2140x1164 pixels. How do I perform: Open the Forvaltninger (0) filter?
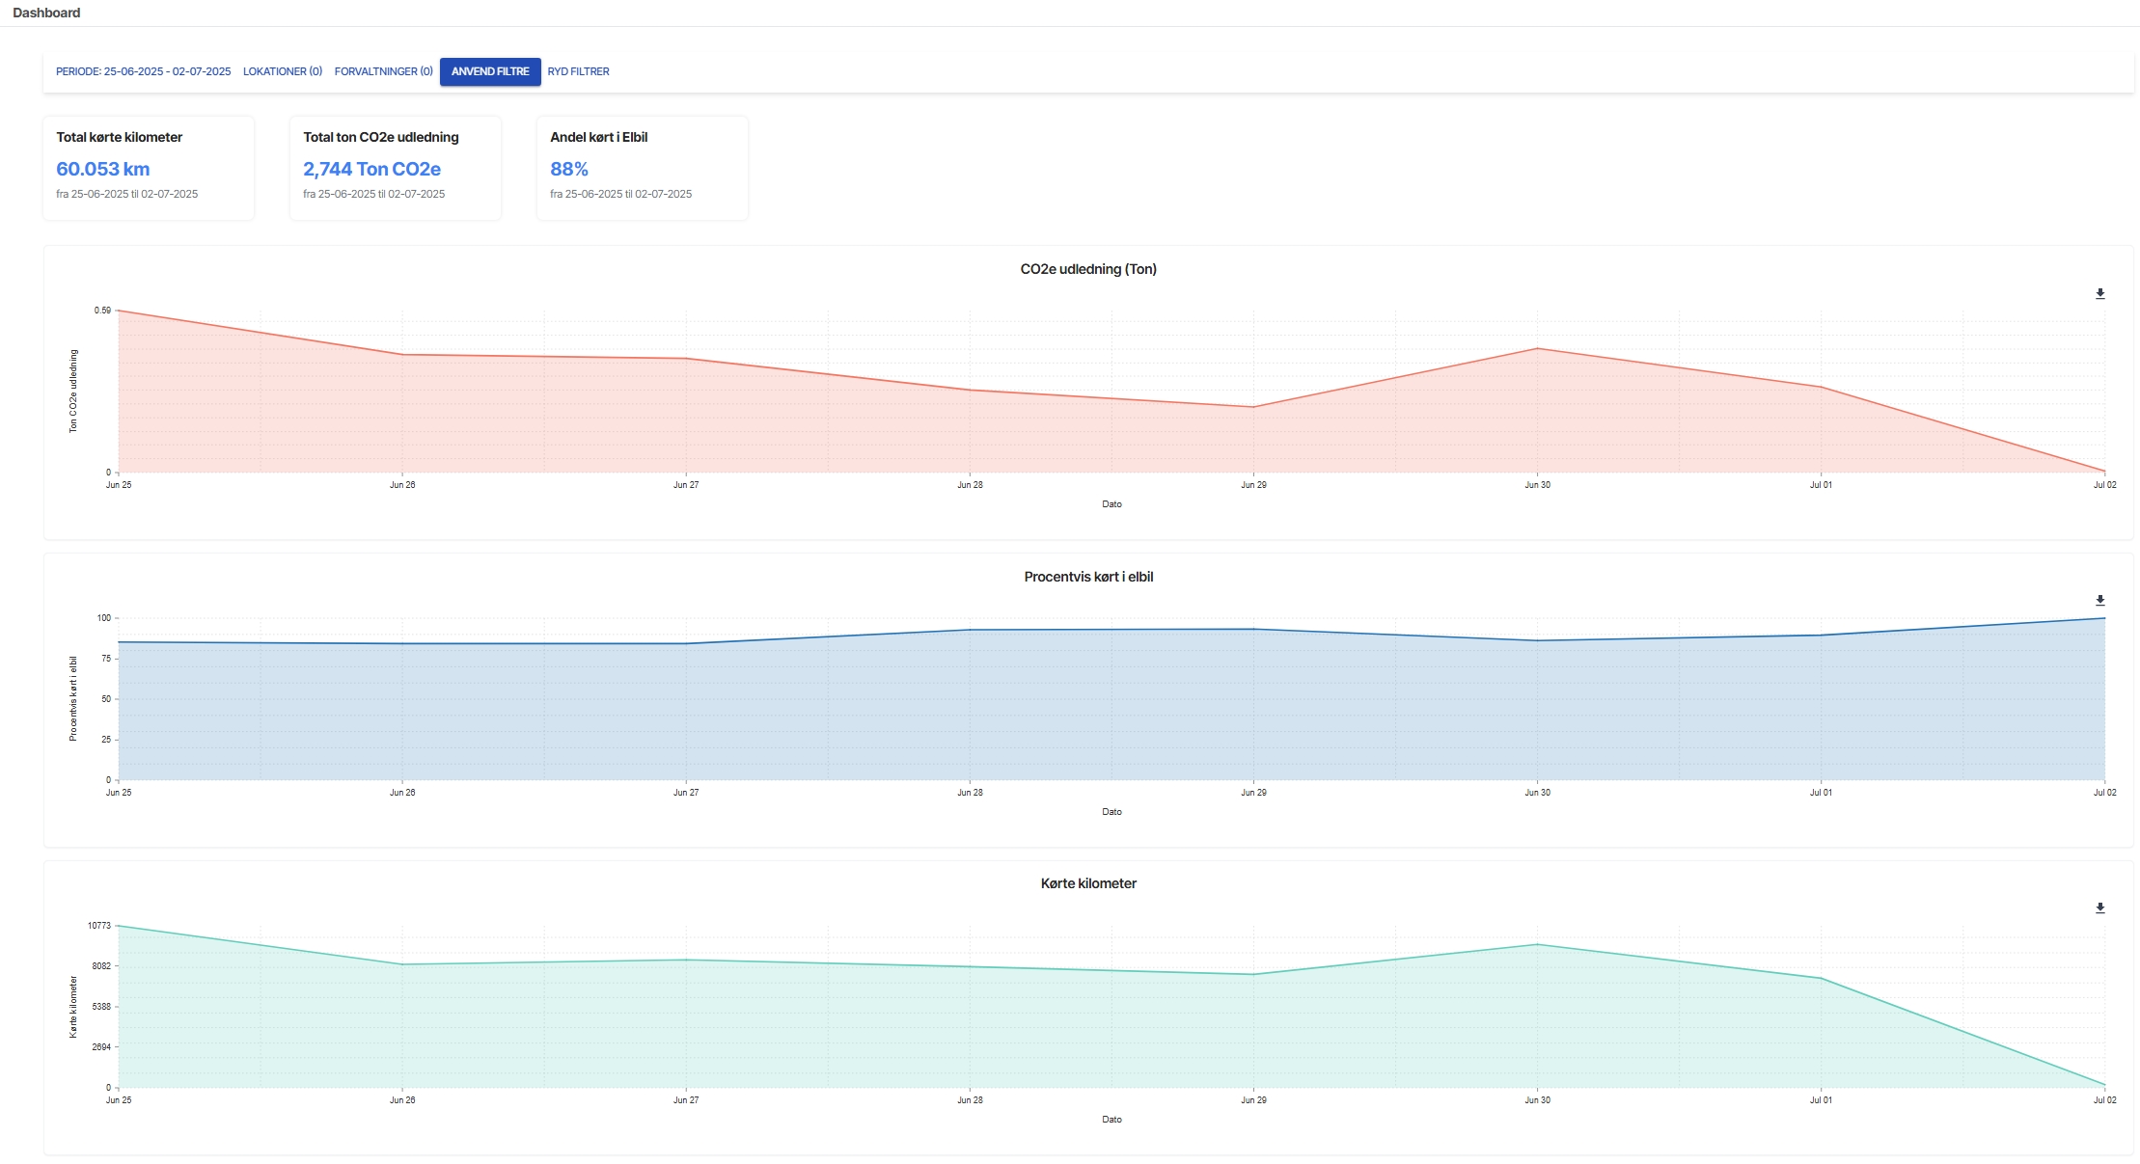(383, 71)
